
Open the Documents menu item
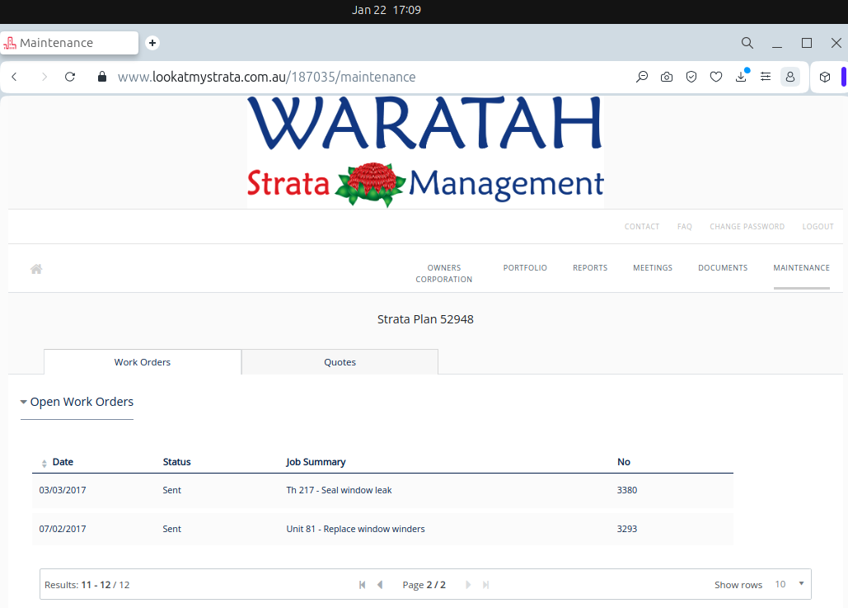(x=723, y=268)
